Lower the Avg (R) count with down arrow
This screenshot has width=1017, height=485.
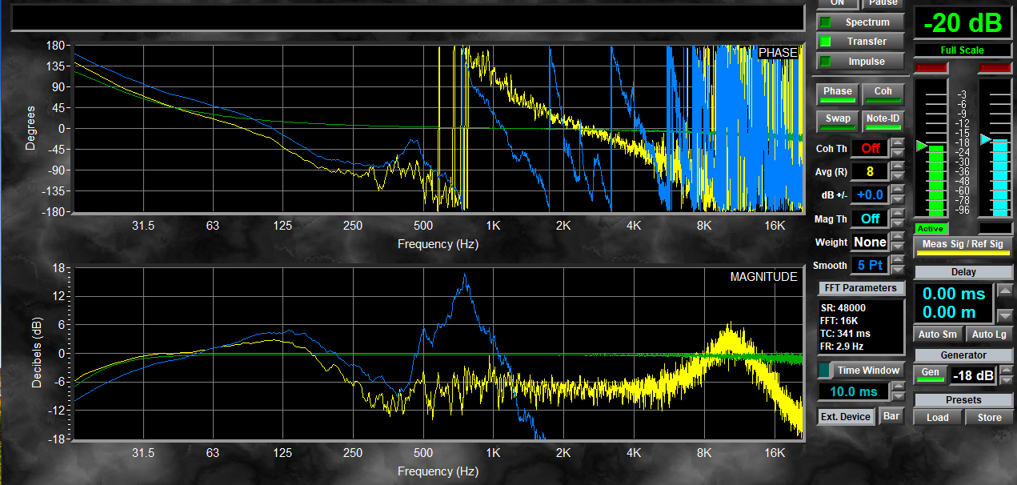pyautogui.click(x=898, y=177)
